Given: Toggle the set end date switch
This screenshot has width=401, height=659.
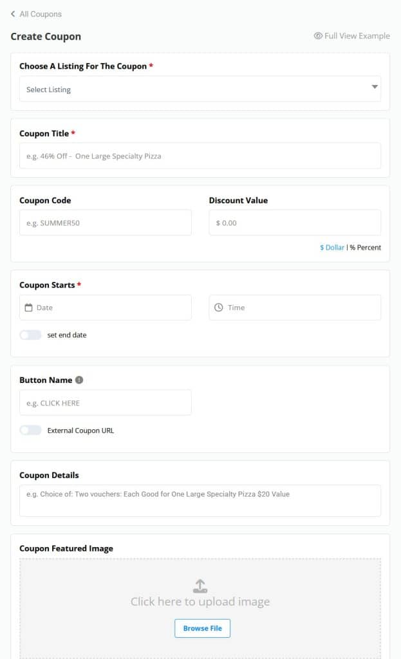Looking at the screenshot, I should coord(31,335).
